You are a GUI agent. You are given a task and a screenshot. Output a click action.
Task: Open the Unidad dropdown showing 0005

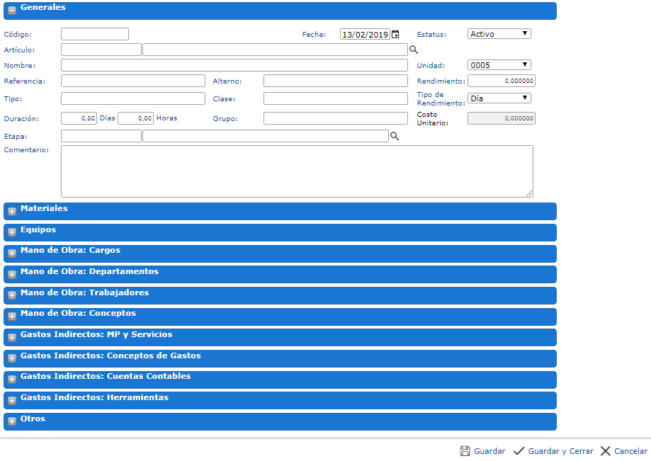point(499,65)
